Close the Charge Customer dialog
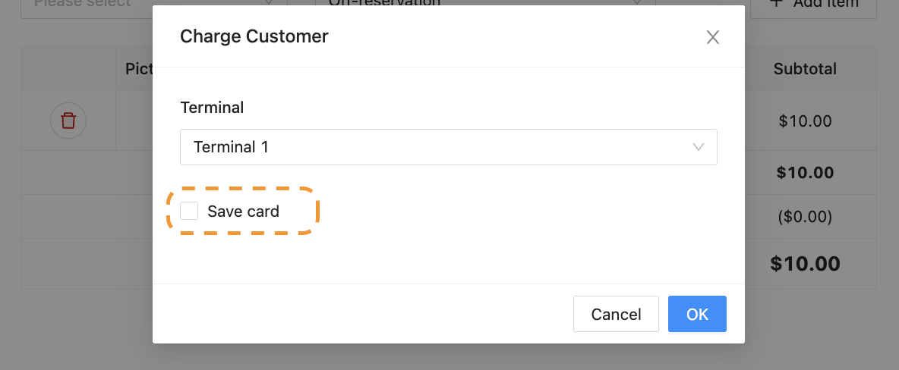 [x=712, y=38]
